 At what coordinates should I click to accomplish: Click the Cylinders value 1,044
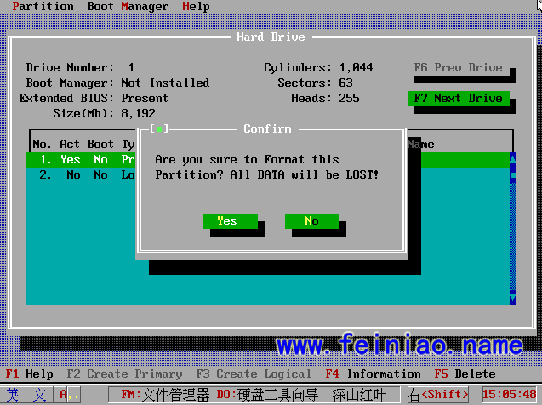click(x=356, y=68)
